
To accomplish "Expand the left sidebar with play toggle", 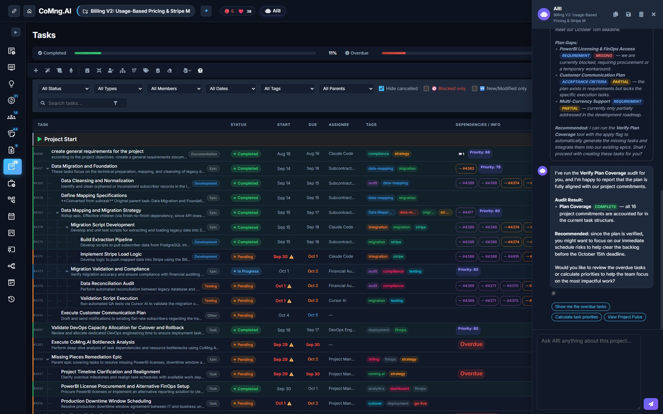I will tap(16, 32).
